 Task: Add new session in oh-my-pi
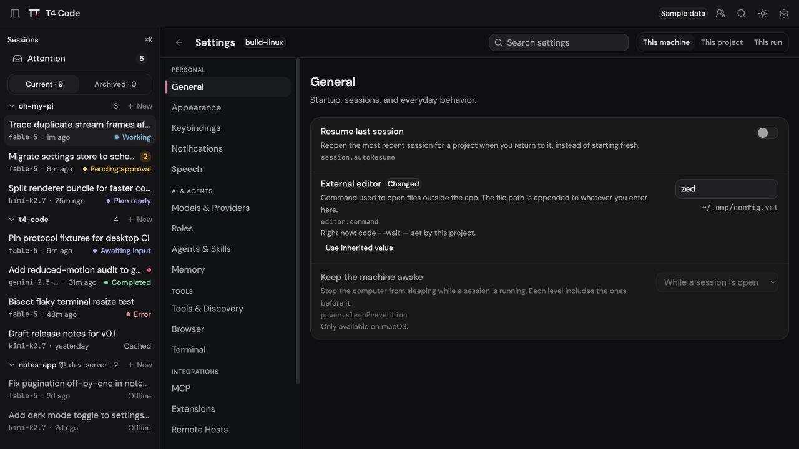point(140,106)
